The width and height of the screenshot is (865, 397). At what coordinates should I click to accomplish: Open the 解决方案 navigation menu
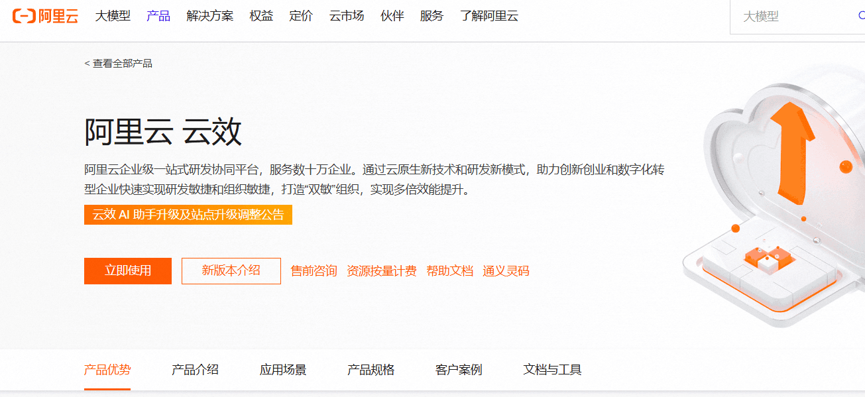[210, 16]
